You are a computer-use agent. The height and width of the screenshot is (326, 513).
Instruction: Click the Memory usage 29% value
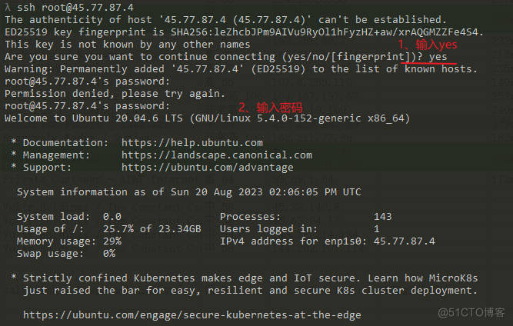point(112,241)
